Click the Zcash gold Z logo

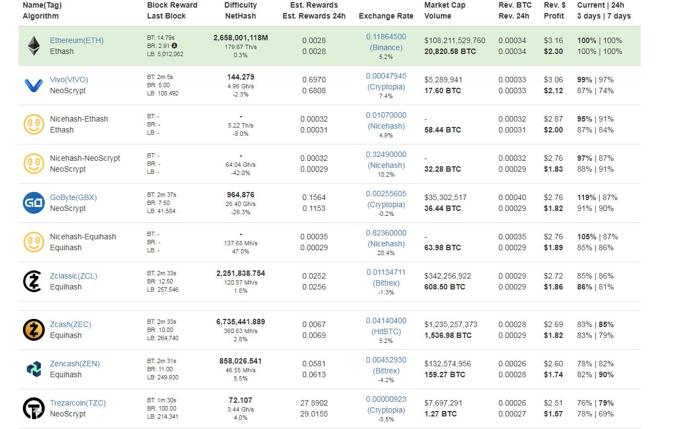coord(34,330)
